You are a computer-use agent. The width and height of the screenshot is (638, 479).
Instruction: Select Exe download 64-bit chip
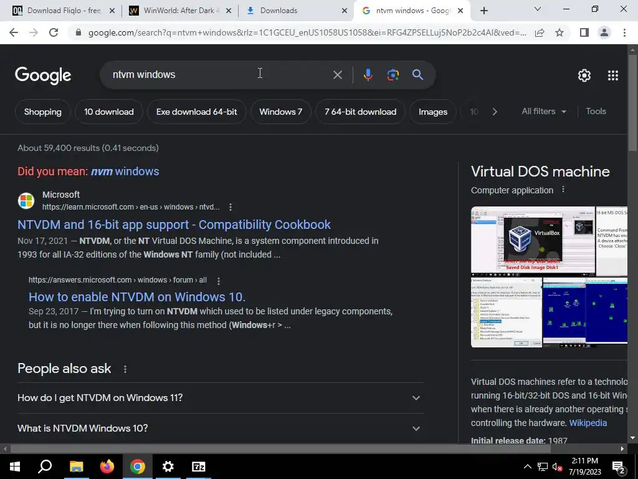(196, 112)
